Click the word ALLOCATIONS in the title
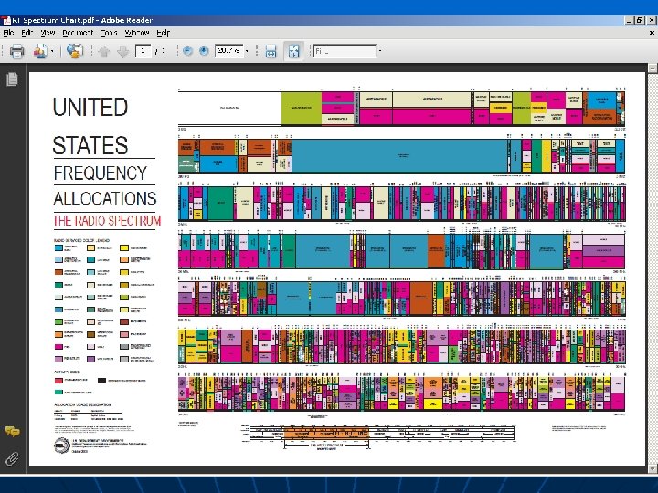Viewport: 658px width, 493px height. (105, 199)
